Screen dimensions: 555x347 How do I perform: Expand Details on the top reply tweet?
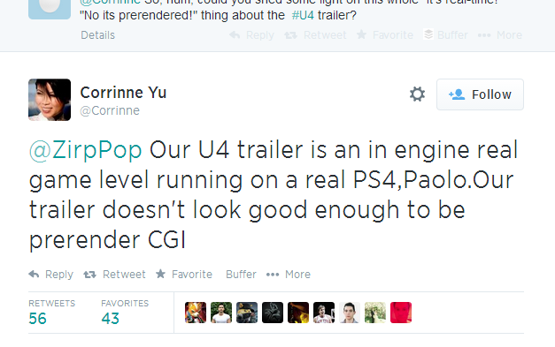97,35
